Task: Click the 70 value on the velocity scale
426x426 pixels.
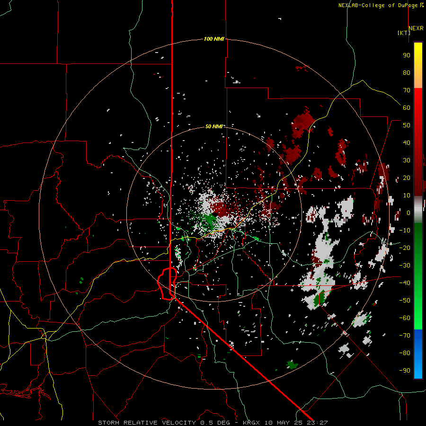Action: (407, 90)
